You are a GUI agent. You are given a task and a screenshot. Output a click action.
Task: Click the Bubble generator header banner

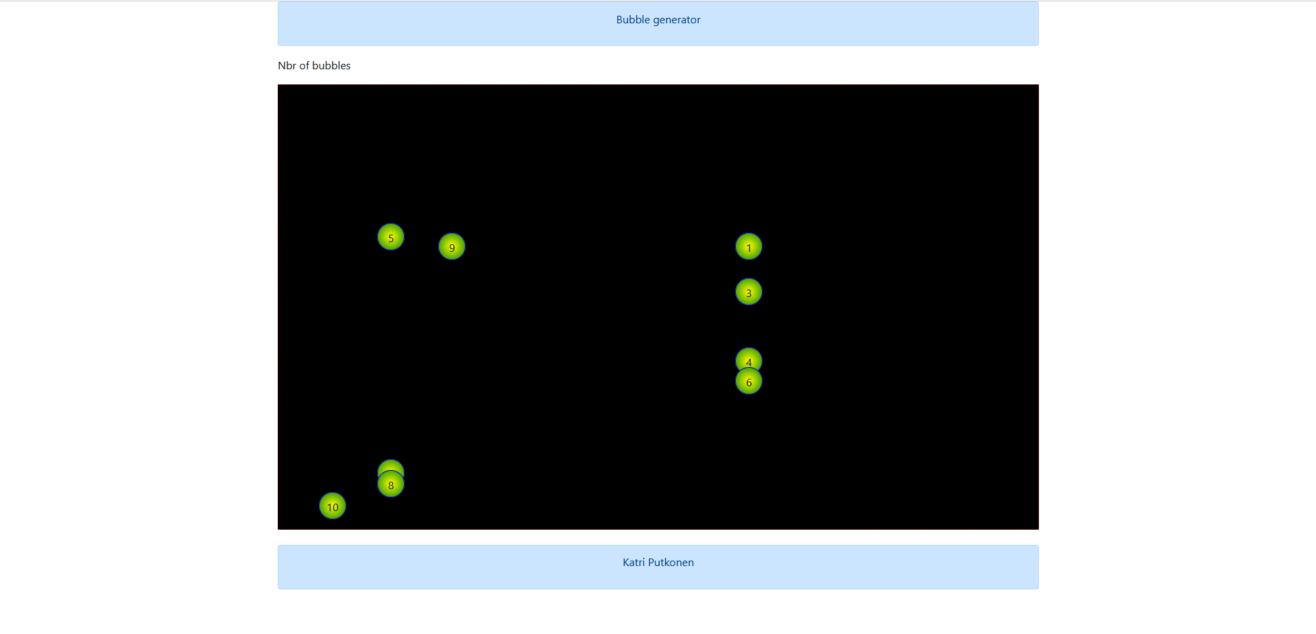tap(658, 20)
